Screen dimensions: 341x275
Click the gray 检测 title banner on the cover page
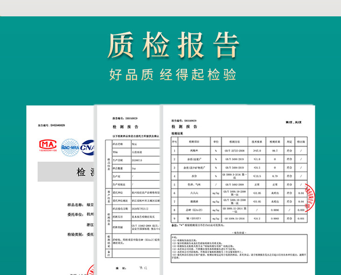(65, 172)
